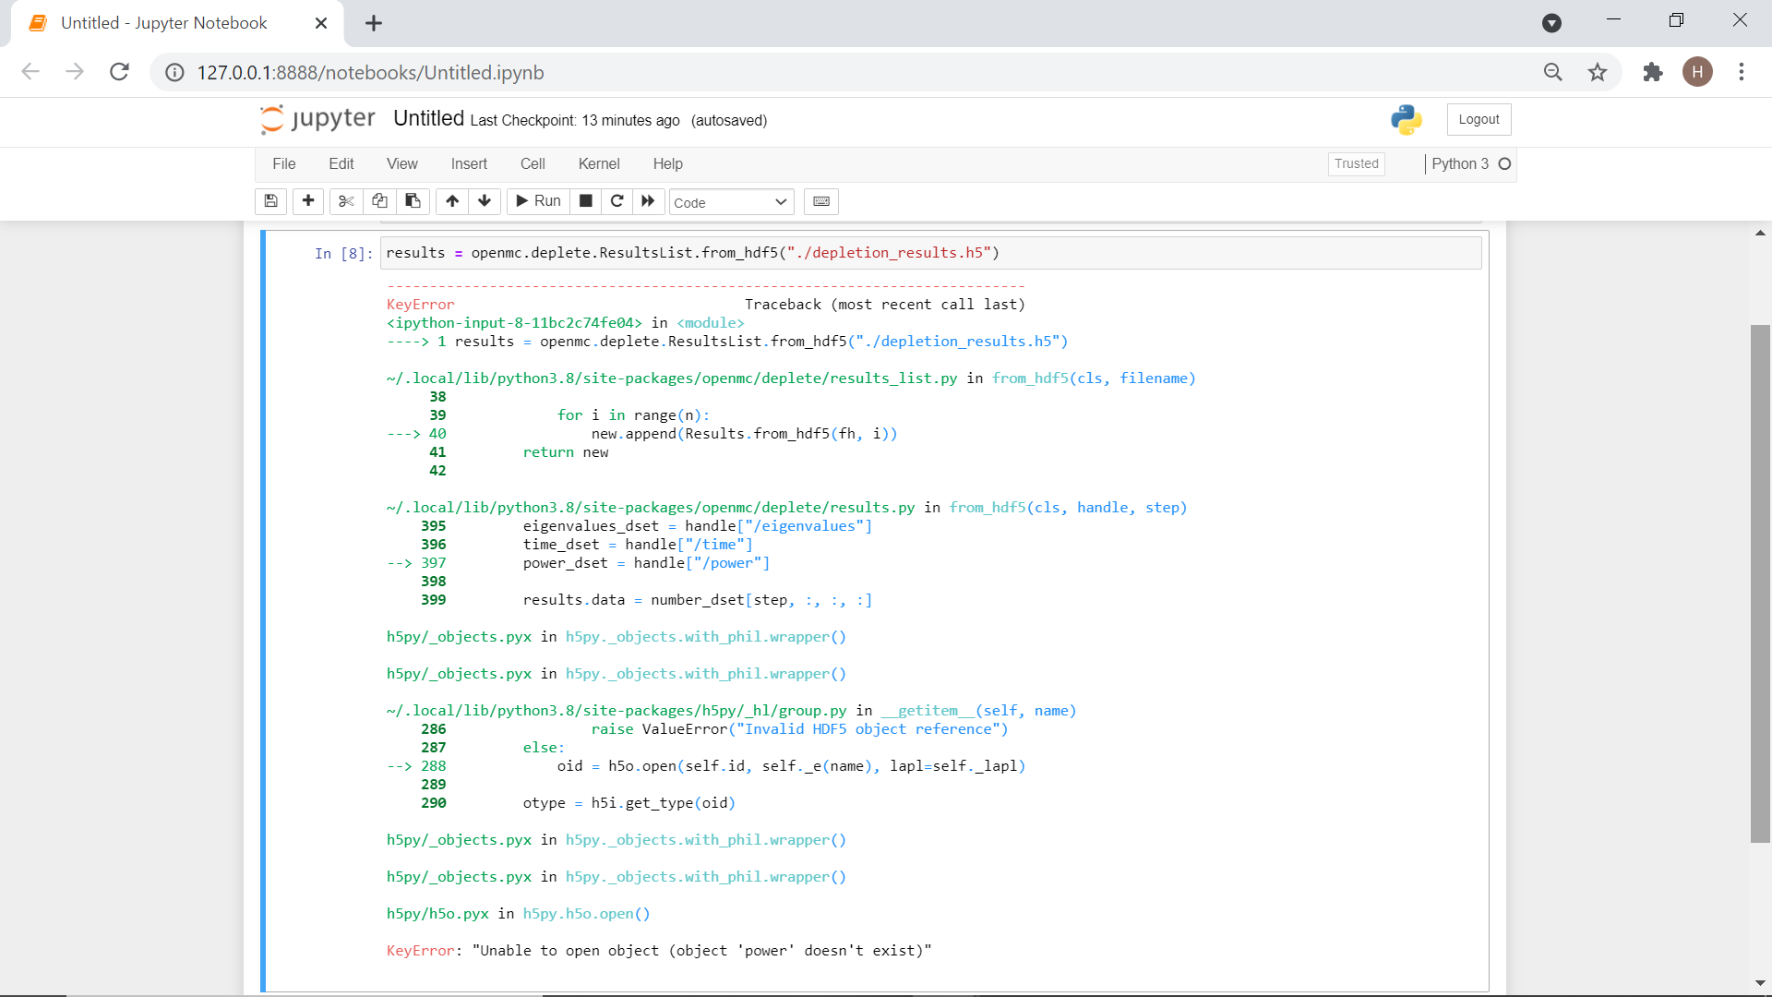Restart the kernel icon

617,201
